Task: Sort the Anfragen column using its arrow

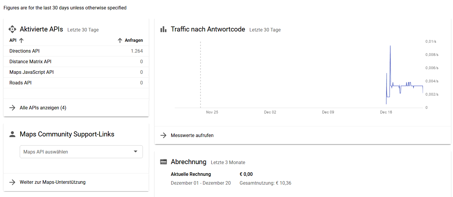Action: click(120, 41)
